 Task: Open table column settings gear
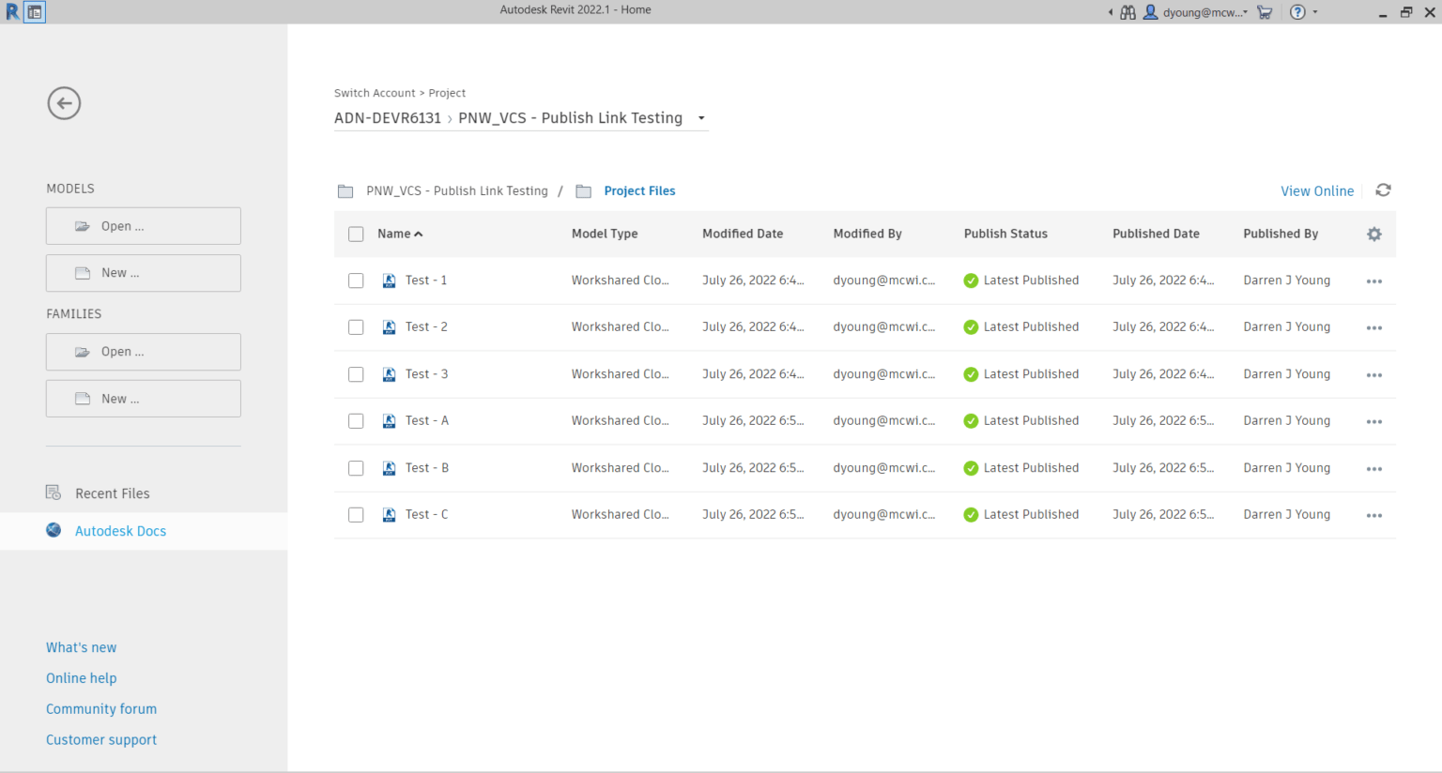point(1373,235)
